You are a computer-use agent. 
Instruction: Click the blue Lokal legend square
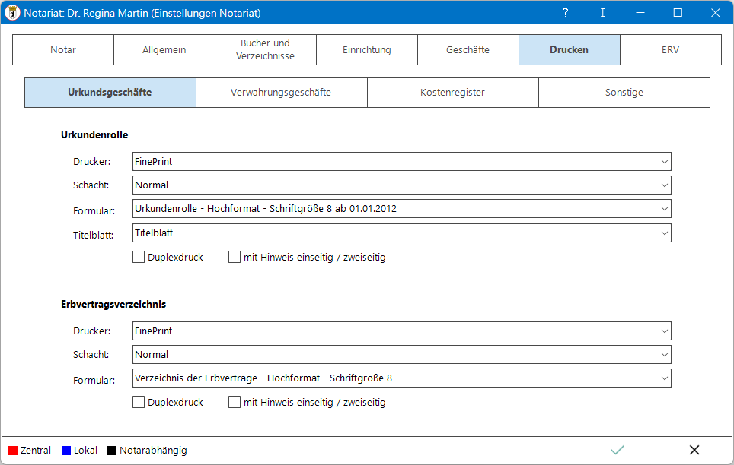click(x=66, y=451)
